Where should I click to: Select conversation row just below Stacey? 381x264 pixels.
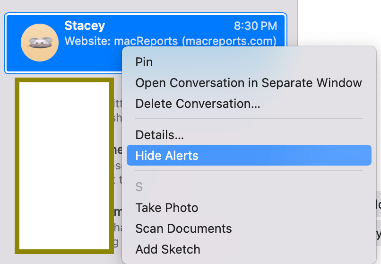pos(118,111)
